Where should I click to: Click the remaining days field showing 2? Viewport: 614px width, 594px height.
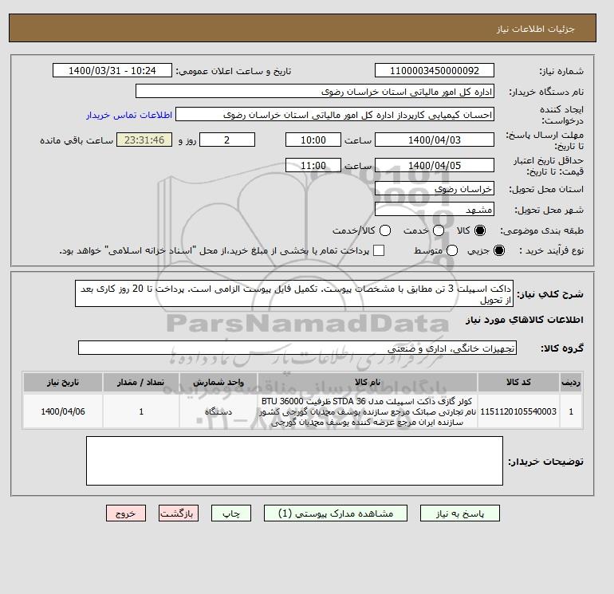pos(227,140)
